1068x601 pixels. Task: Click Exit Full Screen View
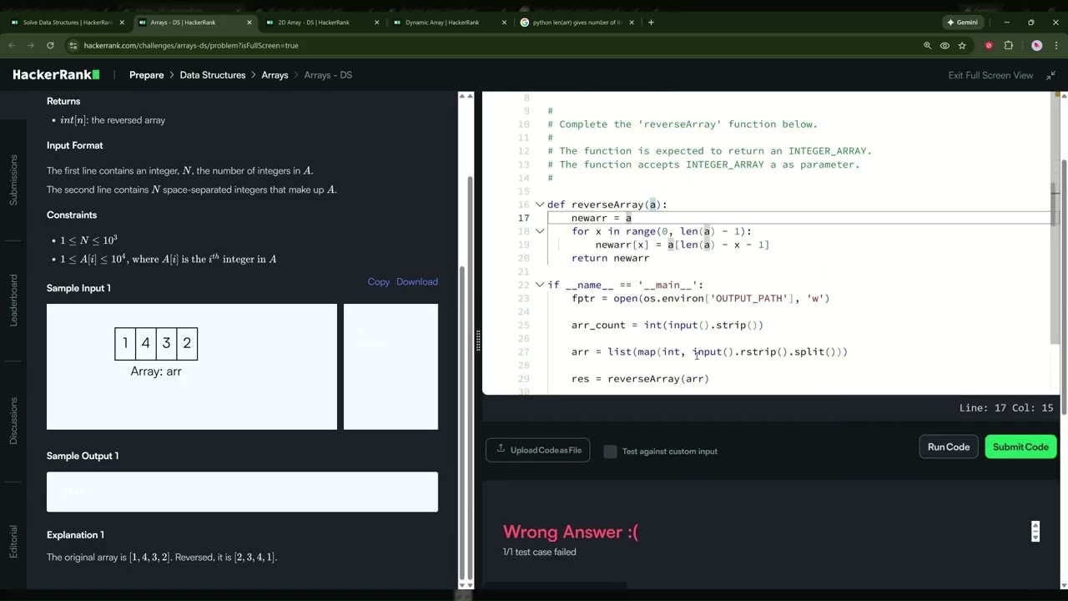click(990, 75)
